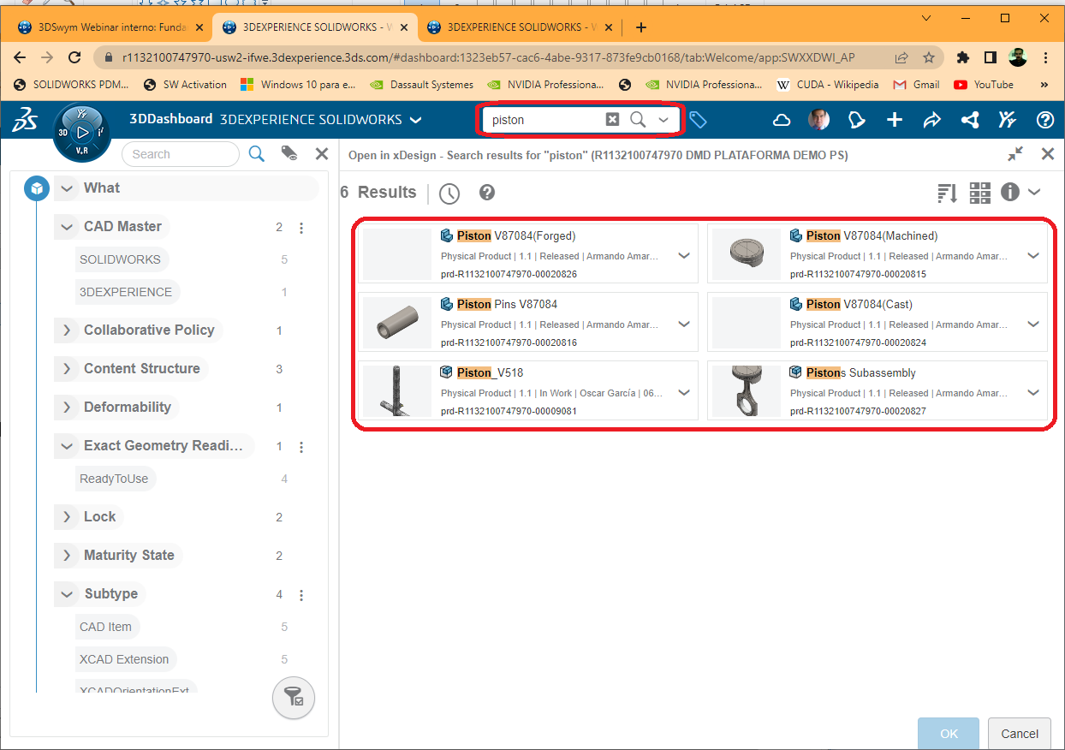Click the left panel search magnifier
Screen dimensions: 1065x750
click(257, 154)
